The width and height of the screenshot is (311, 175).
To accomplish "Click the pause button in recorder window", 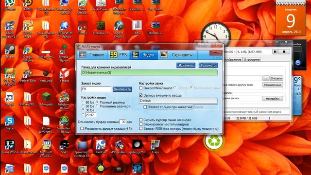I will click(x=275, y=52).
